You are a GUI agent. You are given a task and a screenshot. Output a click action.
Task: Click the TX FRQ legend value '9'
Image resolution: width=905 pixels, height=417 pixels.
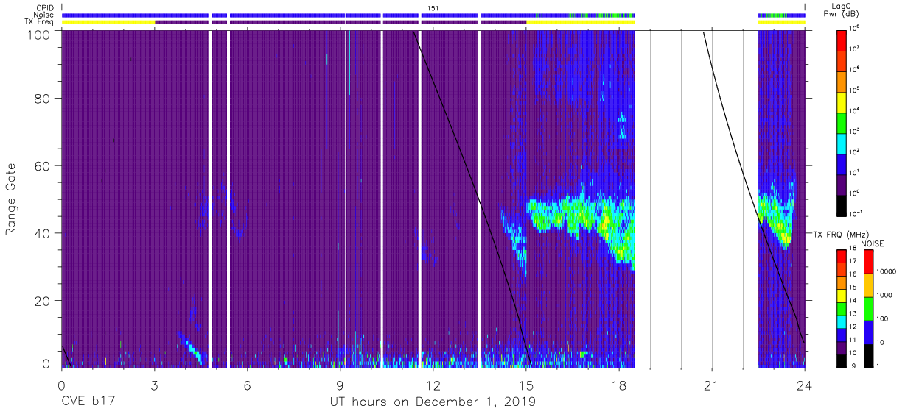pos(854,366)
